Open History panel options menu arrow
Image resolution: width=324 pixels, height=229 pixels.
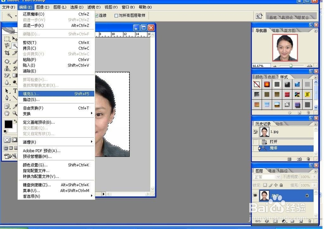pos(316,124)
